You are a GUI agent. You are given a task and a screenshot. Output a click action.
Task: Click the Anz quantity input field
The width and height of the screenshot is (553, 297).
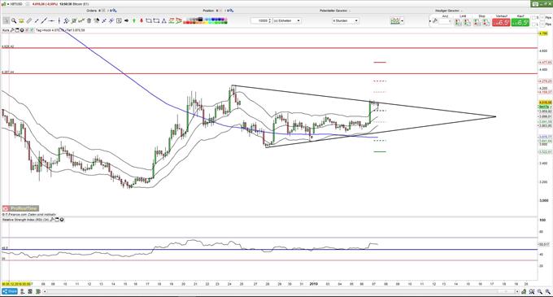445,21
